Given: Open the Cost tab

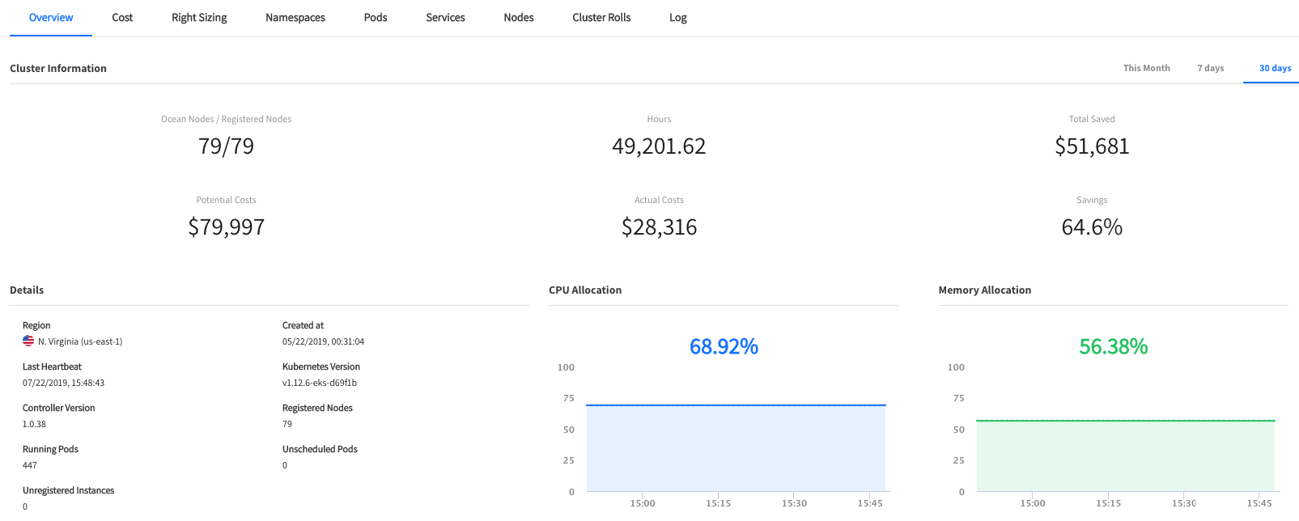Looking at the screenshot, I should pos(122,18).
